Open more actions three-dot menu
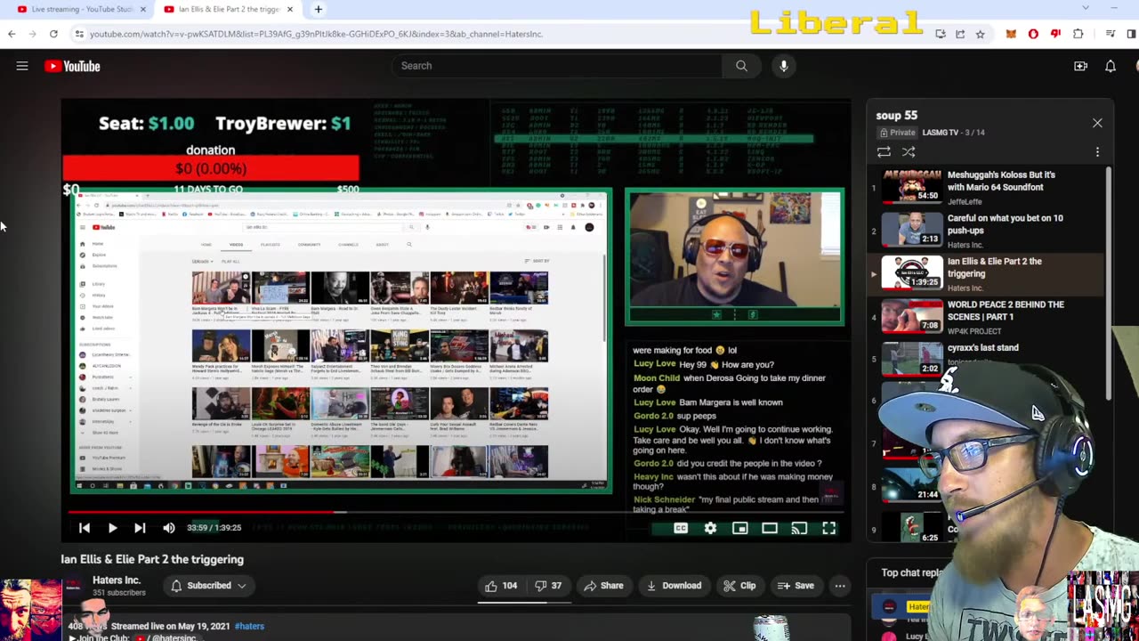 coord(840,586)
